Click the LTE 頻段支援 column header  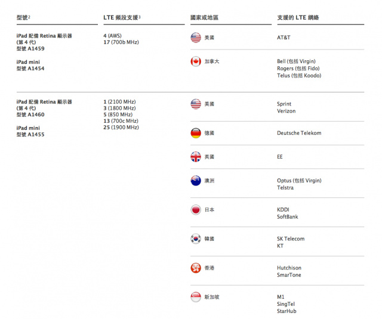click(122, 17)
